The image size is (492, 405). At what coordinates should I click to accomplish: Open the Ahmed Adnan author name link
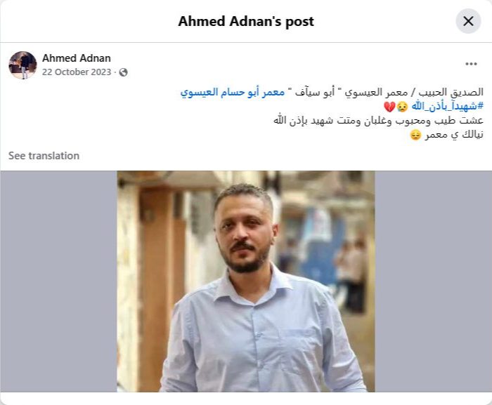[x=77, y=58]
